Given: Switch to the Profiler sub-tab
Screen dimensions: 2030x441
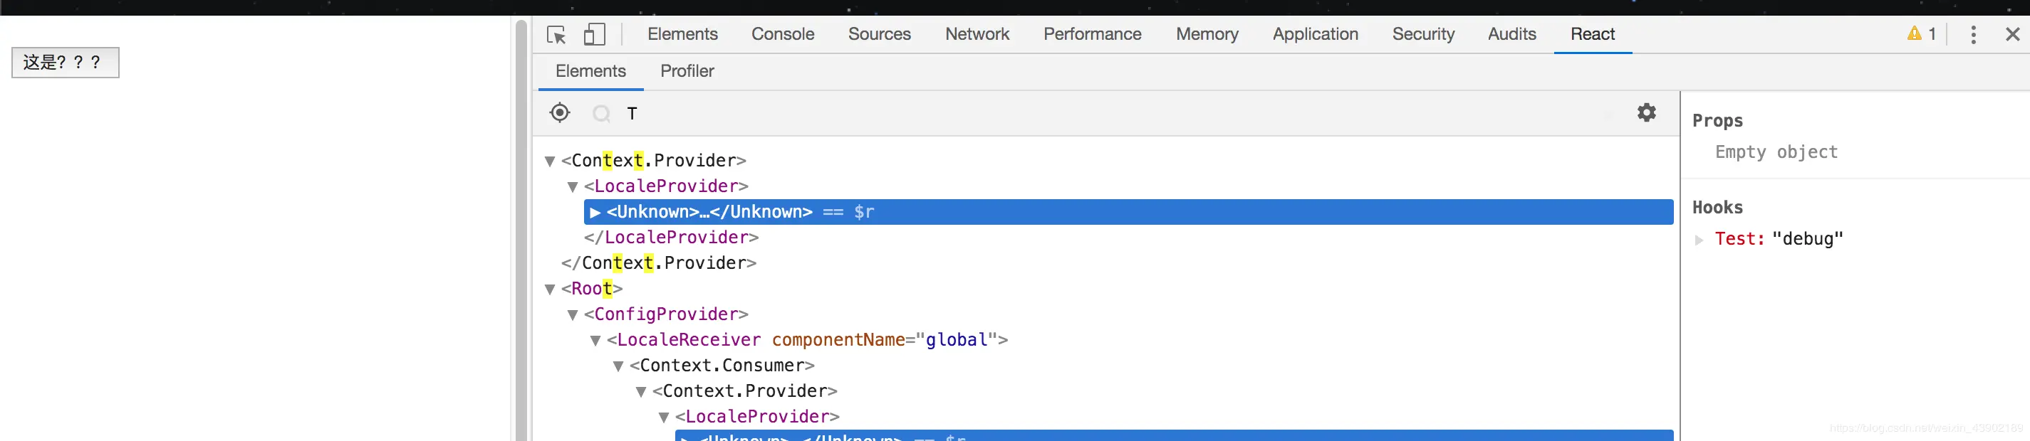Looking at the screenshot, I should pos(687,72).
